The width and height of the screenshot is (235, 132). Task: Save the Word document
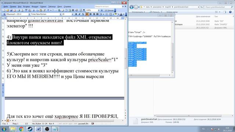tap(11, 10)
